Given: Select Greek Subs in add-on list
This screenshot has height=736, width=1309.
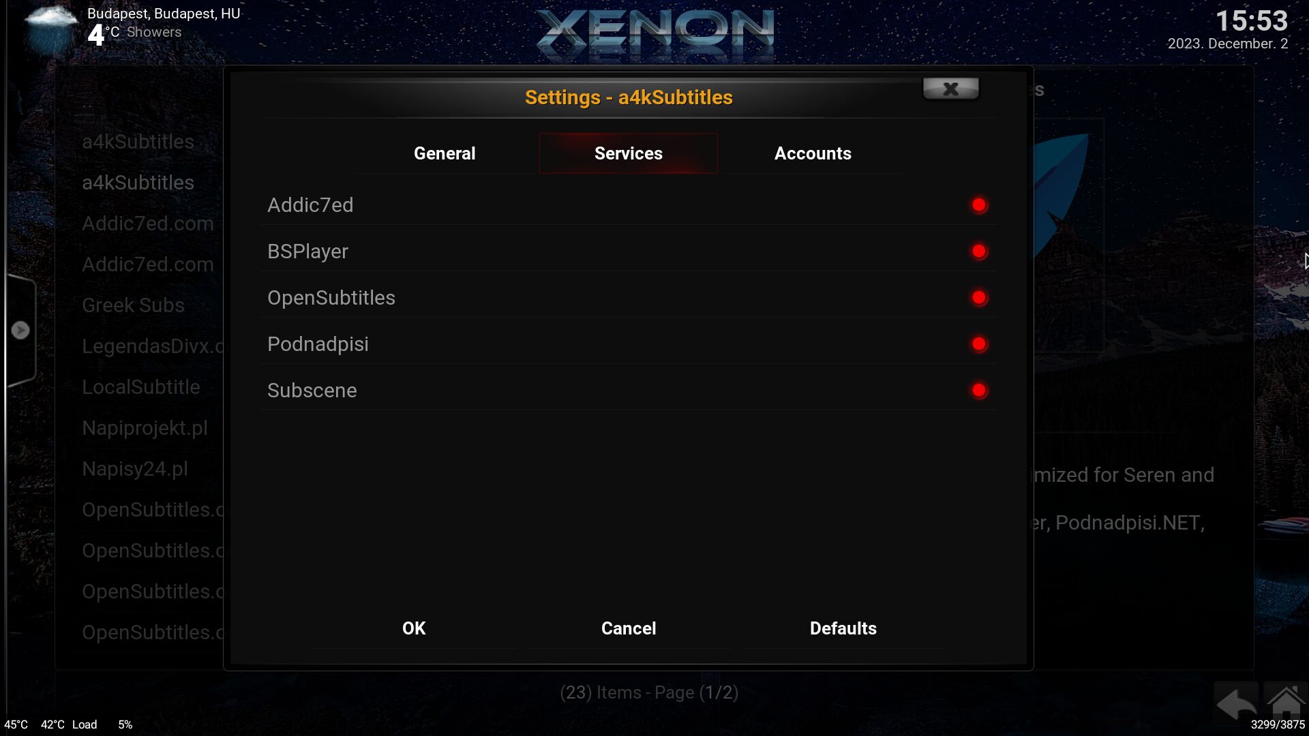Looking at the screenshot, I should (x=134, y=305).
